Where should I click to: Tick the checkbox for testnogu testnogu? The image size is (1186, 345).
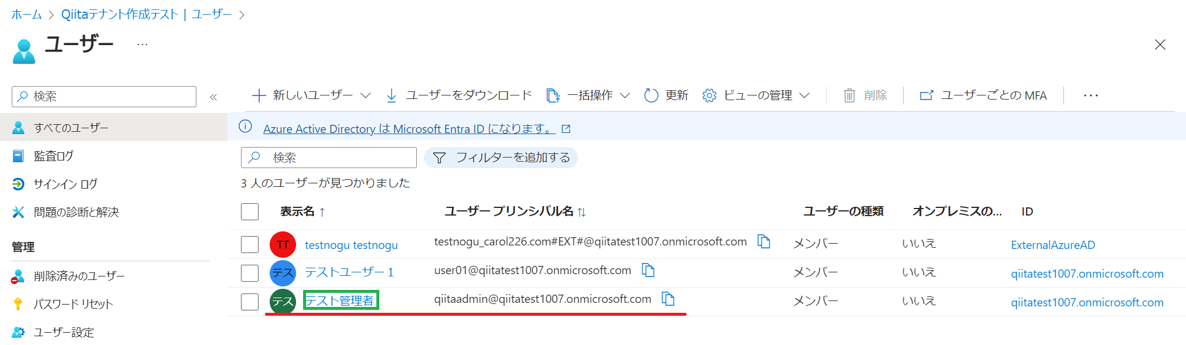[x=250, y=244]
